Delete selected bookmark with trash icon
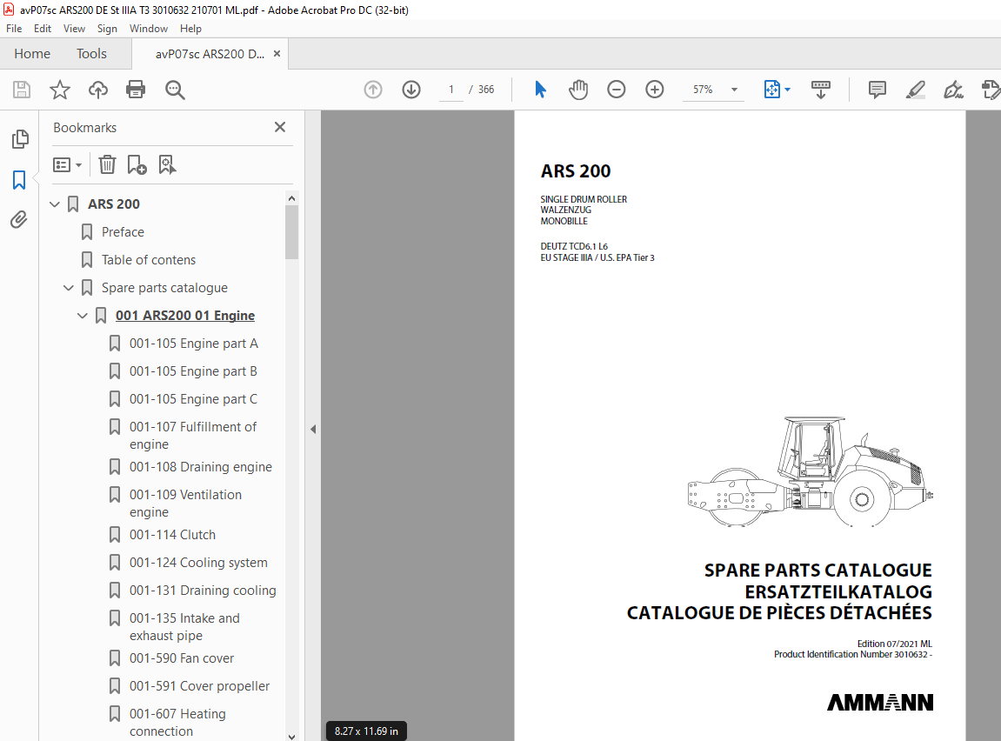Screen dimensions: 1001x741 (x=107, y=164)
